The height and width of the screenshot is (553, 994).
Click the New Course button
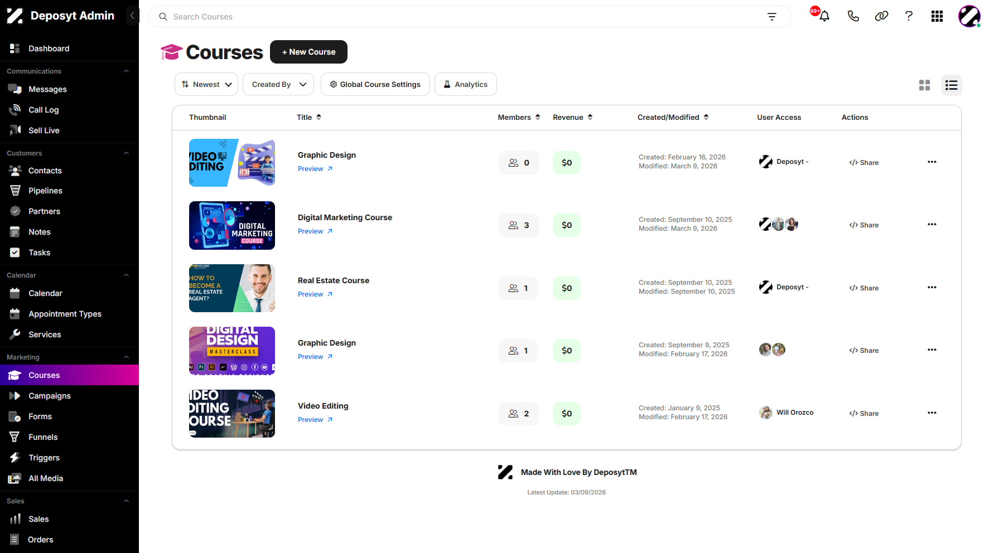pos(308,52)
